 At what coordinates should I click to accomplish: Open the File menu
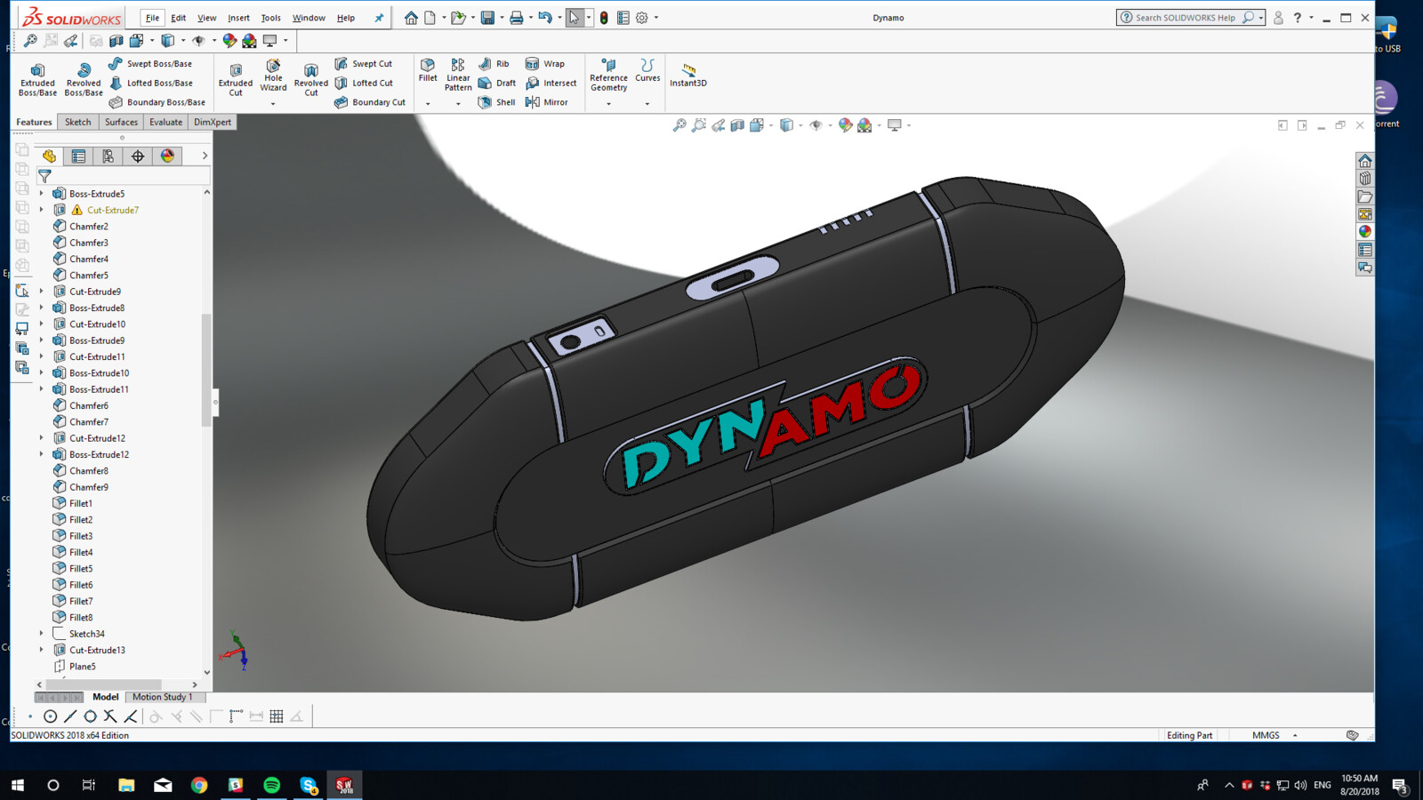152,18
